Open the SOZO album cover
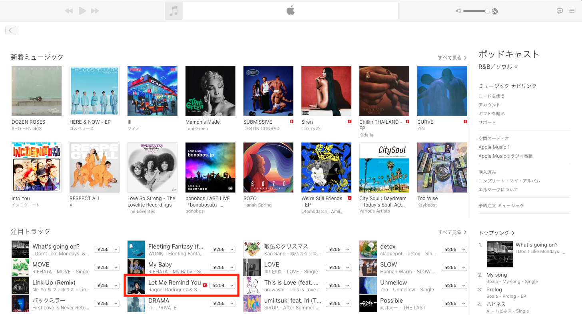 click(268, 167)
